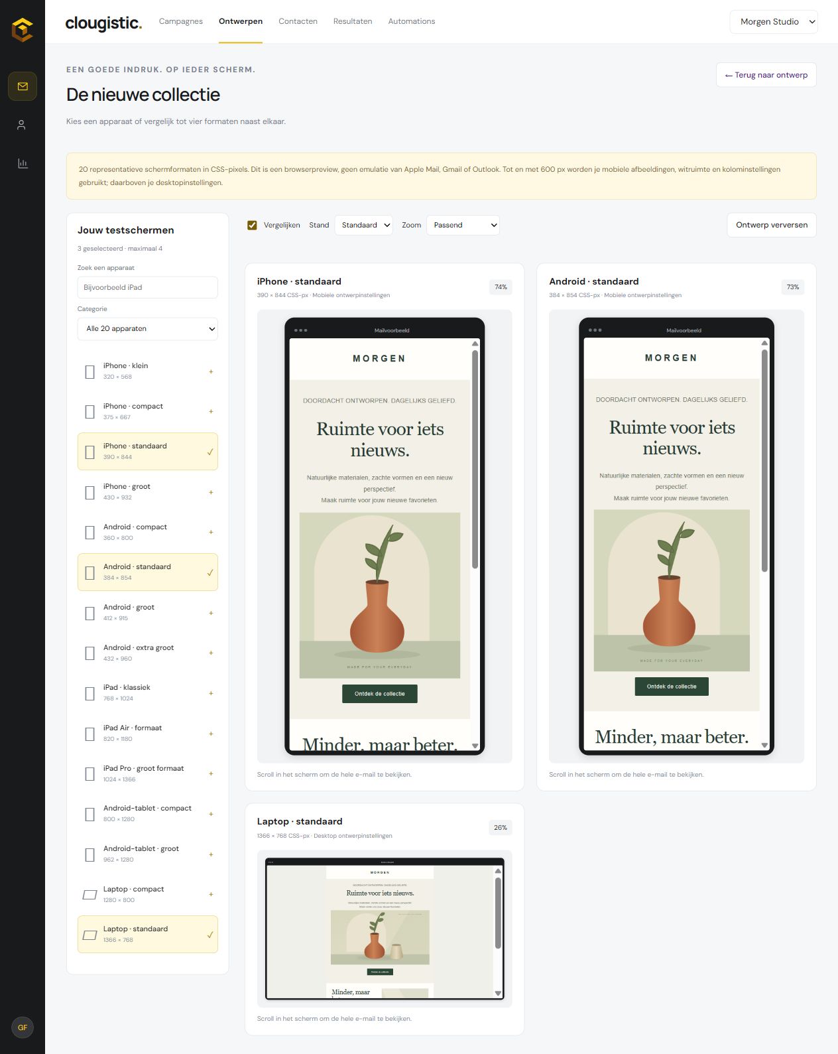The width and height of the screenshot is (838, 1054).
Task: Add iPhone · compact with its plus icon
Action: [211, 411]
